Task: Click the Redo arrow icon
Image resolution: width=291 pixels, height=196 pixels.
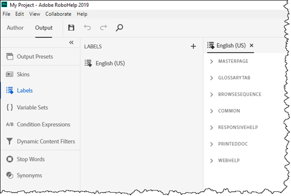Action: [104, 28]
